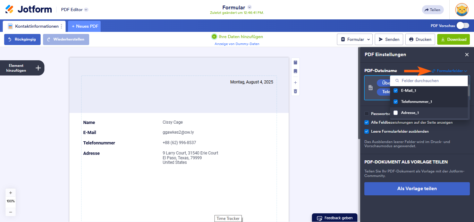Select the Name field label
The height and width of the screenshot is (222, 474).
(x=89, y=123)
